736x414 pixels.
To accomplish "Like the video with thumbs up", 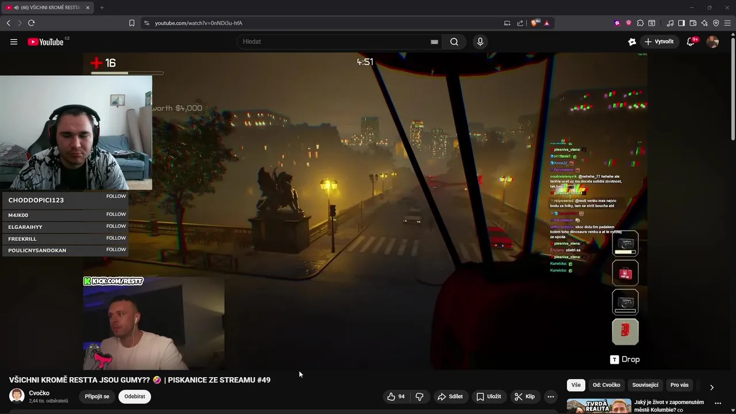I will click(x=396, y=396).
